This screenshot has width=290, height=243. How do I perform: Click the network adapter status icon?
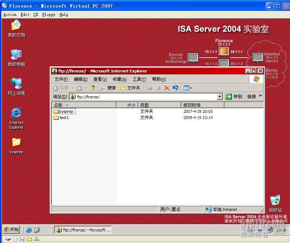[x=36, y=239]
